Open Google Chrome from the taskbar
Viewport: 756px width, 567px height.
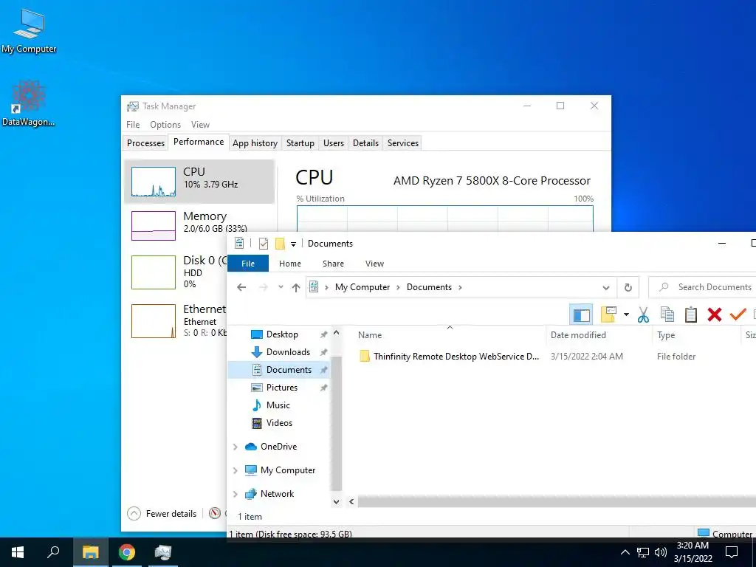(x=127, y=552)
